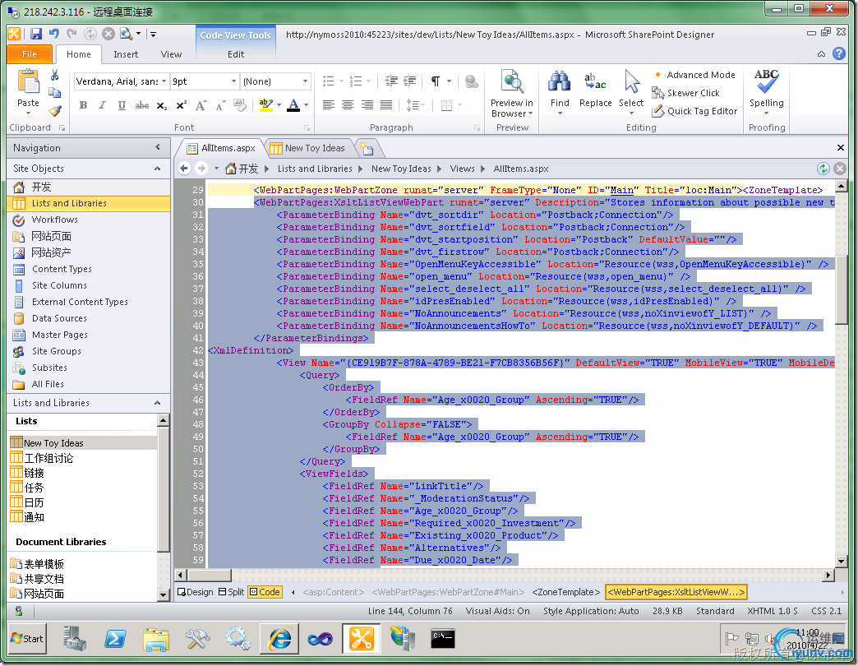Click the Replace tool icon
The height and width of the screenshot is (666, 858).
tap(595, 83)
